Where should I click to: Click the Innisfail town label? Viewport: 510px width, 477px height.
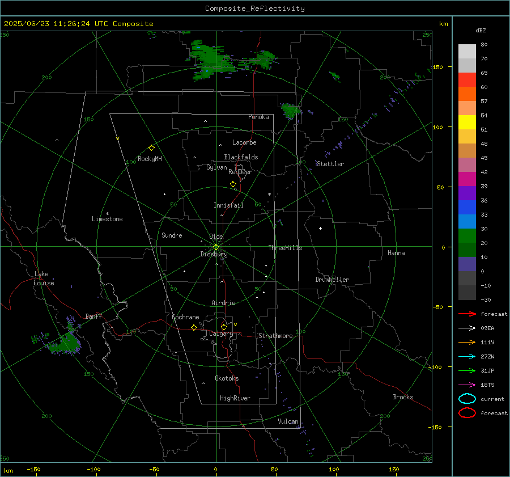(228, 205)
